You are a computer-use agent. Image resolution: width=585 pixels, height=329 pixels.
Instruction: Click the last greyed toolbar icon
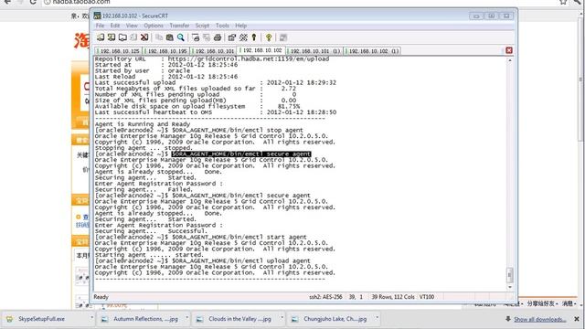(x=283, y=37)
